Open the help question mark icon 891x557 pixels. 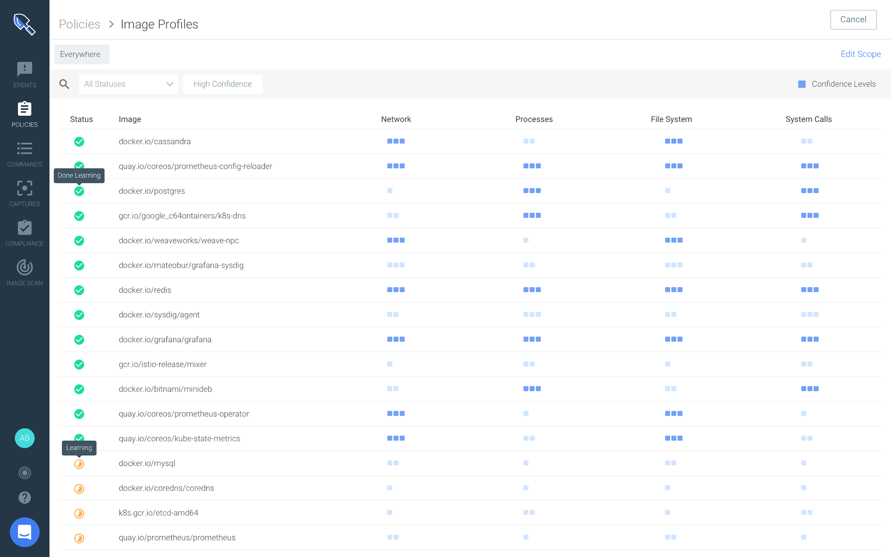[24, 497]
